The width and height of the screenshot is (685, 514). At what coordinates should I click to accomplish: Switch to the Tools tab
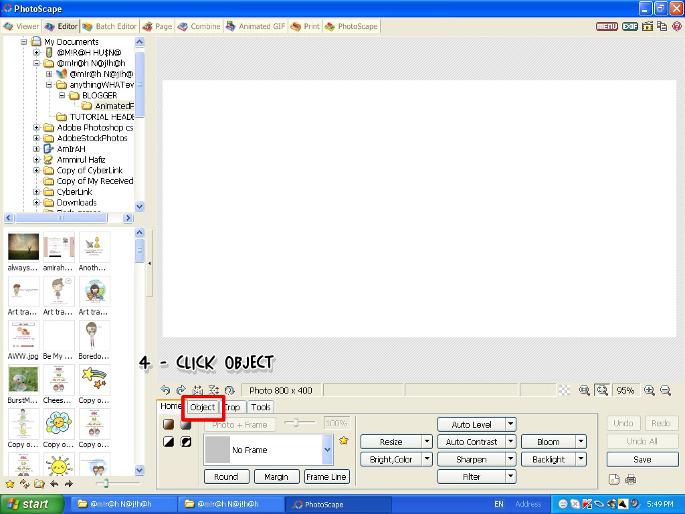coord(261,408)
